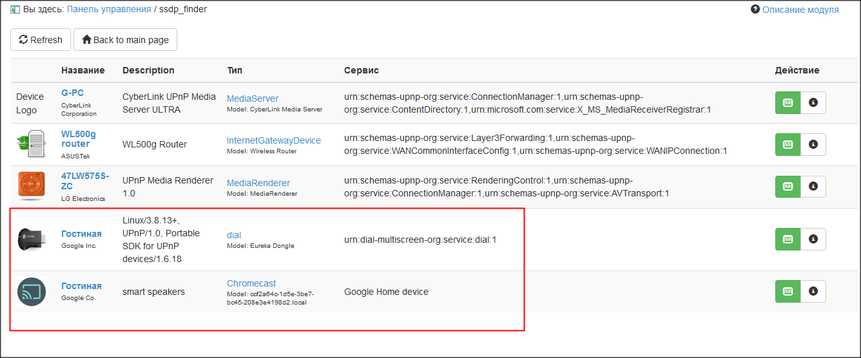Click the Chromecast dongle device image

31,239
